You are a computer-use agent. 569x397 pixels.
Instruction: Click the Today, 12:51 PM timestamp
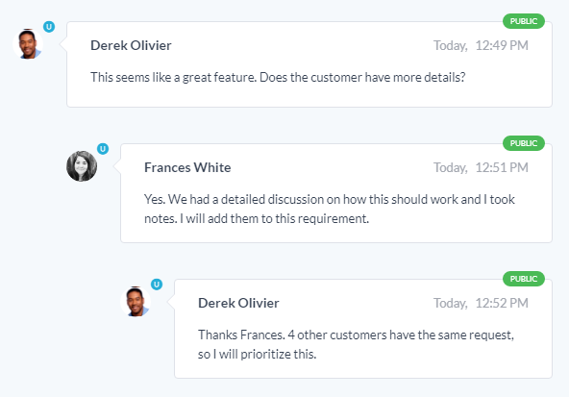pos(481,167)
